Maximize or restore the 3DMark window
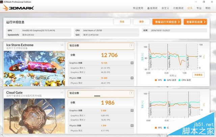 point(204,2)
